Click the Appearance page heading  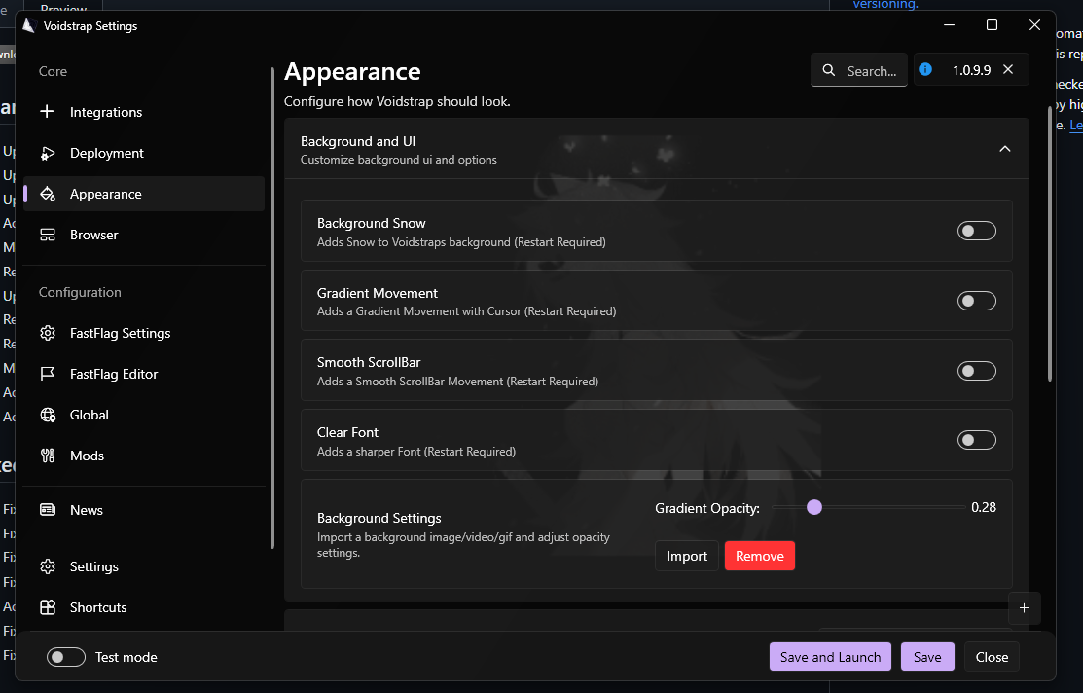(352, 72)
